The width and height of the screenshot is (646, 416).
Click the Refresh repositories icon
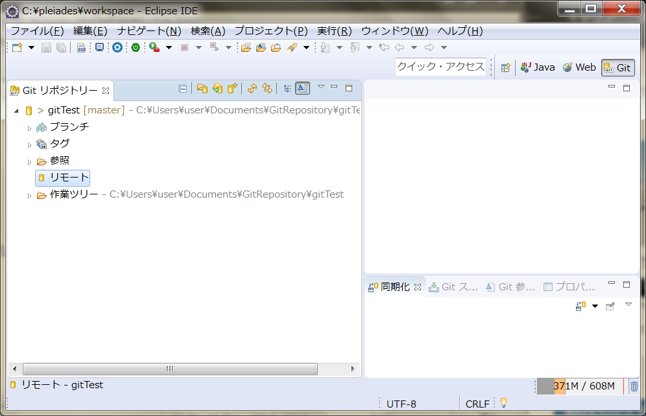252,89
